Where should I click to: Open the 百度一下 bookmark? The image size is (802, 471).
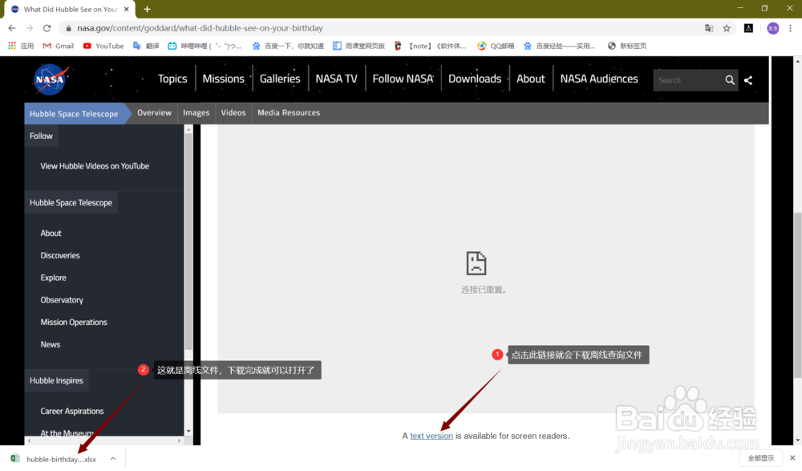(x=288, y=46)
